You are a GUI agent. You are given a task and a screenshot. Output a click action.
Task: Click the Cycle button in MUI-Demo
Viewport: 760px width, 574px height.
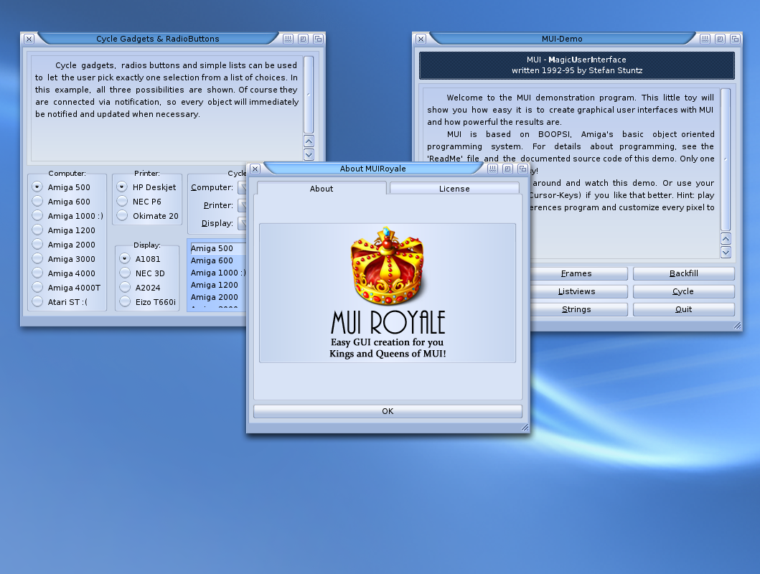coord(683,291)
